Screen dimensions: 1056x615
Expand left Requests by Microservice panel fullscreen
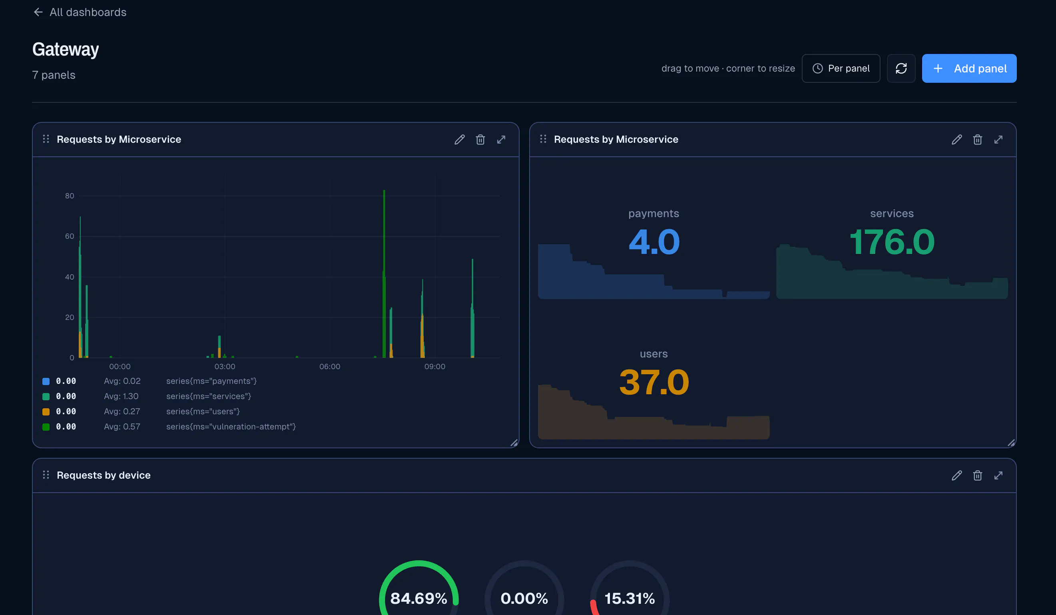501,140
